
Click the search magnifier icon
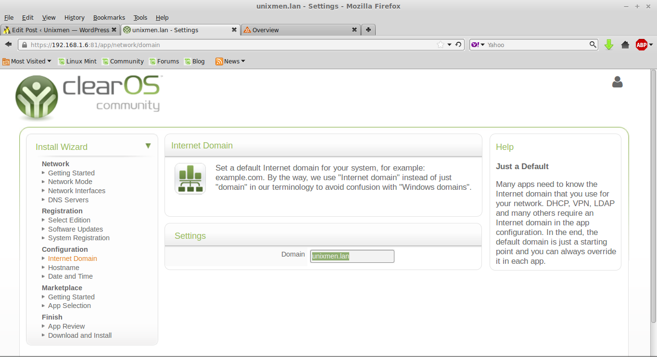click(593, 45)
